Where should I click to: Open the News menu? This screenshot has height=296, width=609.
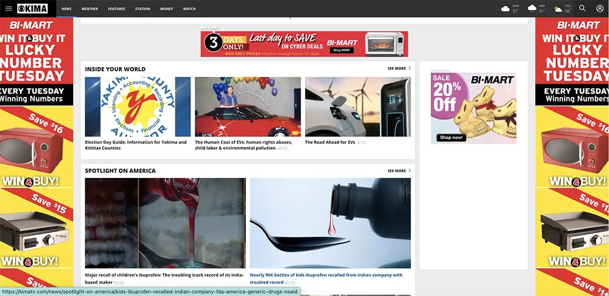click(x=66, y=8)
